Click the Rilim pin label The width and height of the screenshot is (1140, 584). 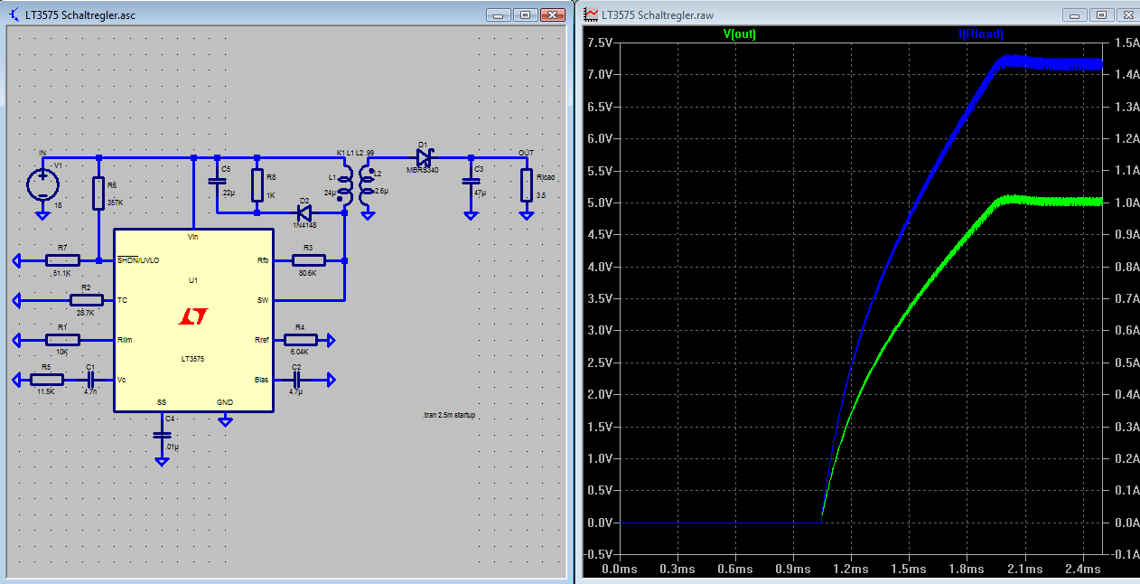tap(126, 340)
